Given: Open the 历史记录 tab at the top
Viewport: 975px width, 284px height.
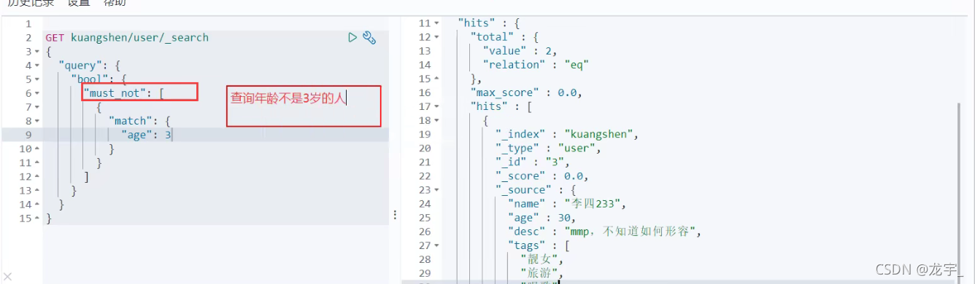Looking at the screenshot, I should (31, 3).
